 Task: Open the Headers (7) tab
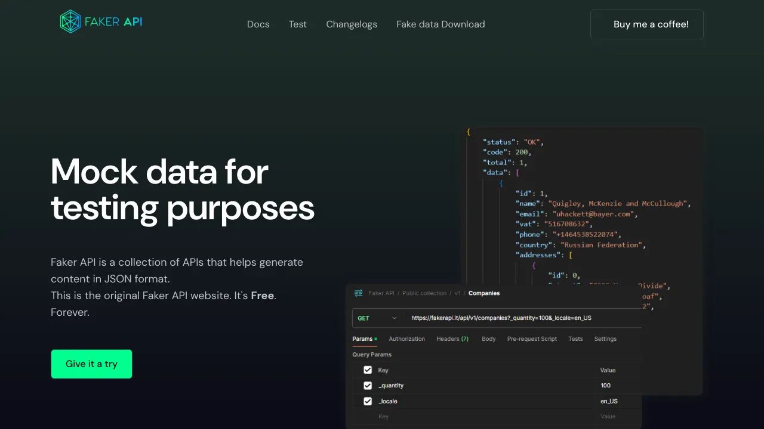(x=452, y=338)
